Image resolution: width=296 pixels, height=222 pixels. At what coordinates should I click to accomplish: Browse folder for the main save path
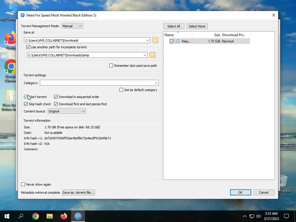[155, 40]
